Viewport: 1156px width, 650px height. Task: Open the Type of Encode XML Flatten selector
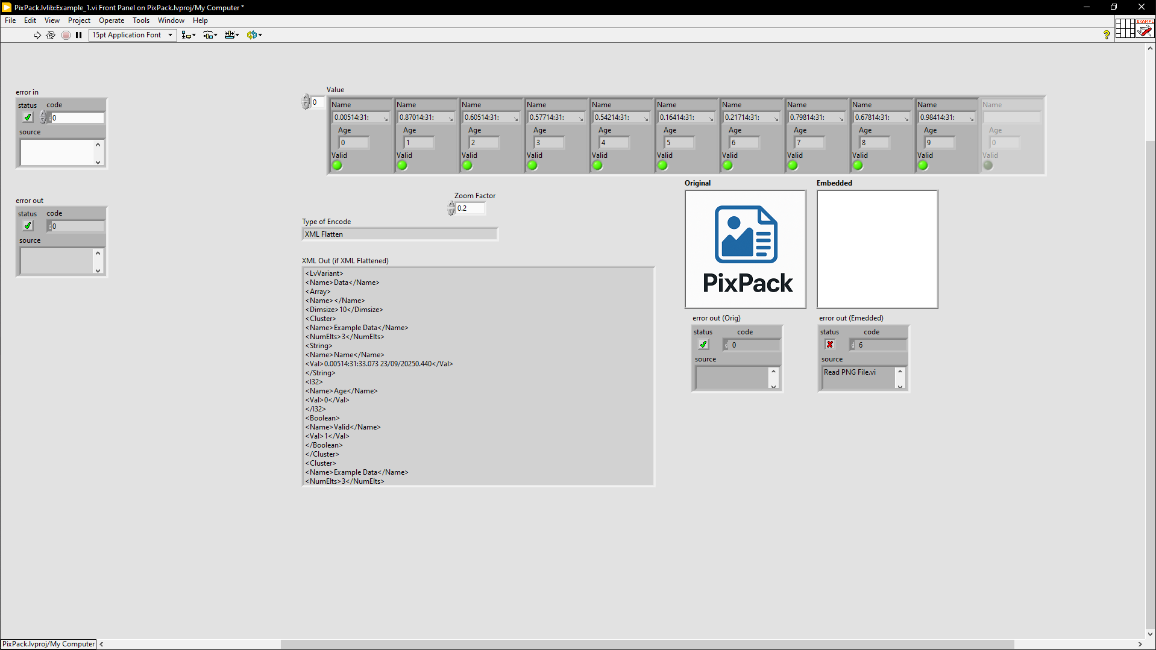(x=400, y=234)
